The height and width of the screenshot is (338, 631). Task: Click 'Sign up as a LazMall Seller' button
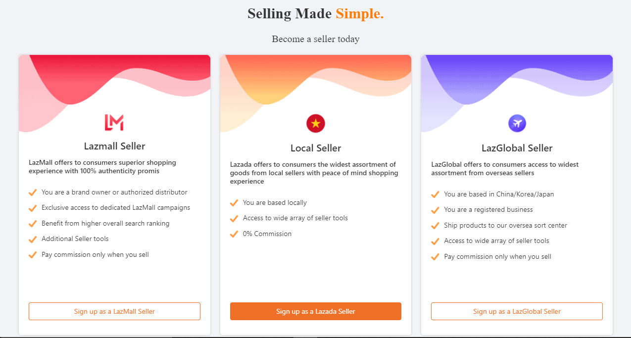tap(114, 311)
